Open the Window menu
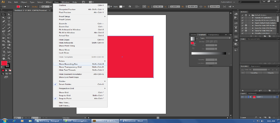Viewport: 280px width, 123px height. point(65,2)
